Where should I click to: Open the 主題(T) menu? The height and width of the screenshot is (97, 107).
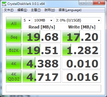36,10
